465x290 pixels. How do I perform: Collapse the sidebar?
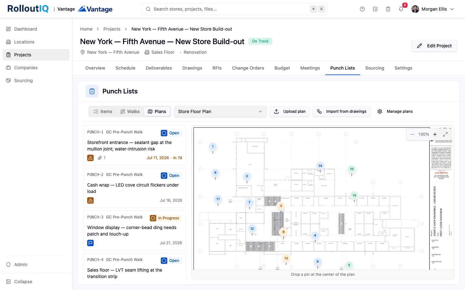coord(36,282)
